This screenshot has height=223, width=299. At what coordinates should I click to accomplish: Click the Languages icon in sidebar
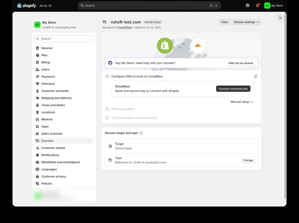[37, 169]
